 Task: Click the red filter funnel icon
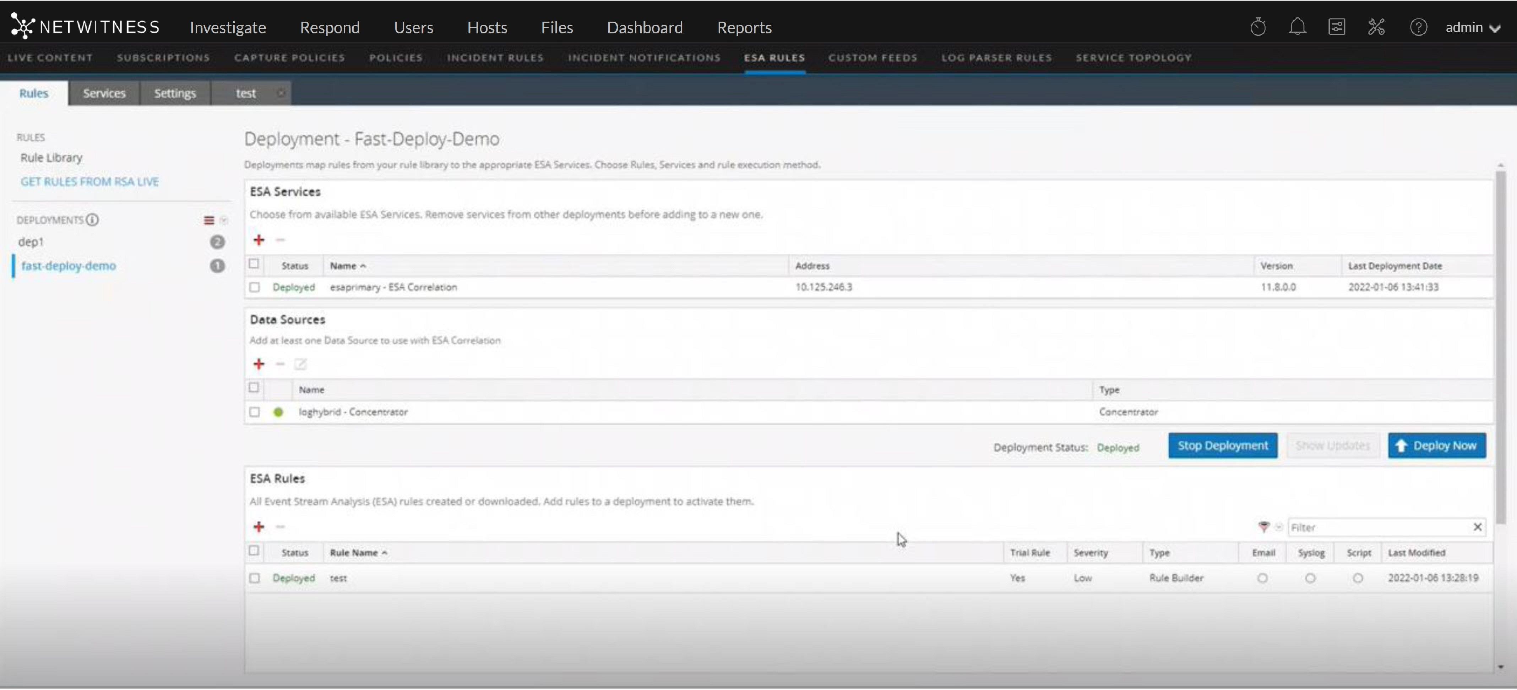(1263, 527)
